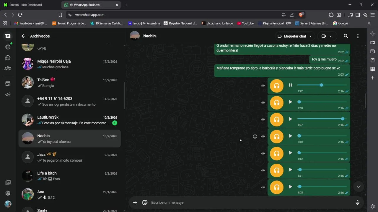Image resolution: width=378 pixels, height=212 pixels.
Task: Search within the Nachin chat
Action: point(346,36)
